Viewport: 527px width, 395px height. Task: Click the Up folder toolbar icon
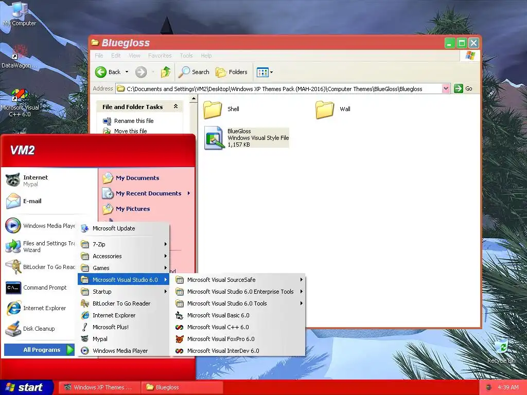tap(166, 72)
